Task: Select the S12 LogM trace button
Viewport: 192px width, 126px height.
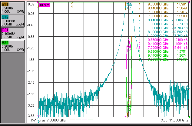Action: click(x=13, y=21)
